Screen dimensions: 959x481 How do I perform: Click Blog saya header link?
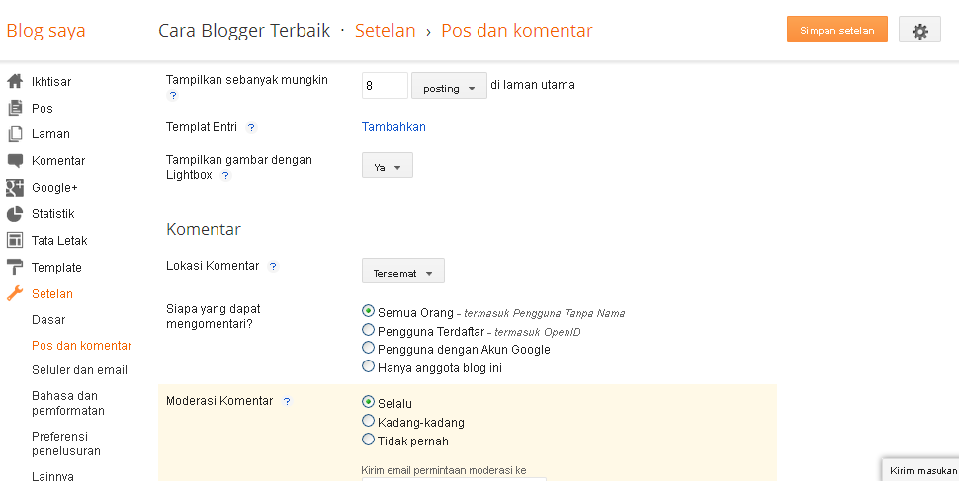(45, 31)
